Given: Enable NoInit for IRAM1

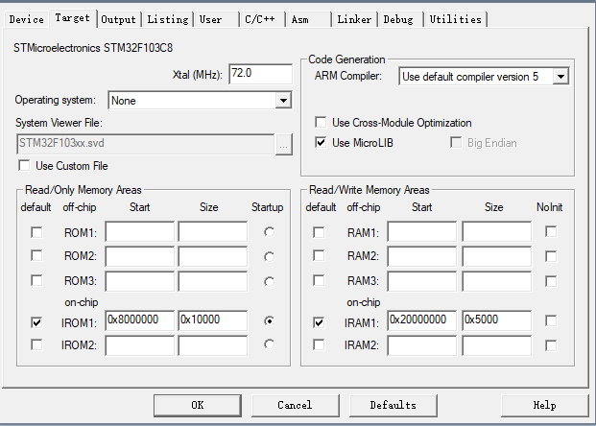Looking at the screenshot, I should [x=551, y=320].
